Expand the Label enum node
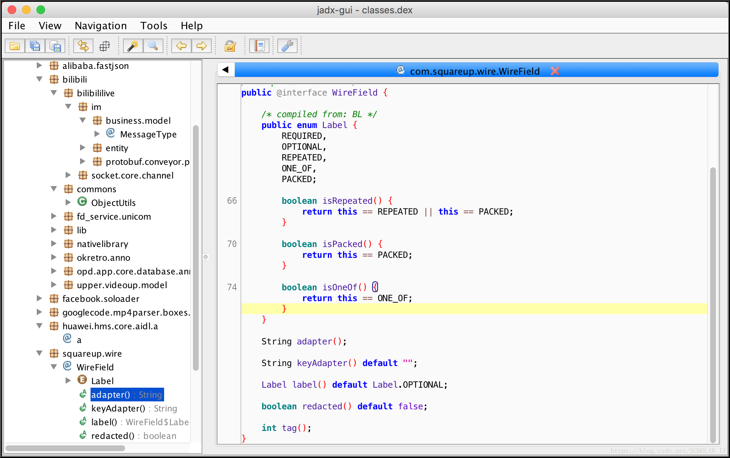The height and width of the screenshot is (458, 730). coord(68,381)
